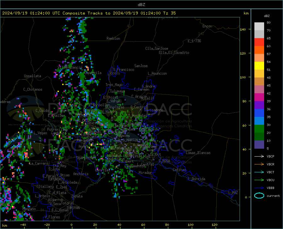This screenshot has width=283, height=229.
Task: Click the green VBCU arrow in legend
Action: 259,180
